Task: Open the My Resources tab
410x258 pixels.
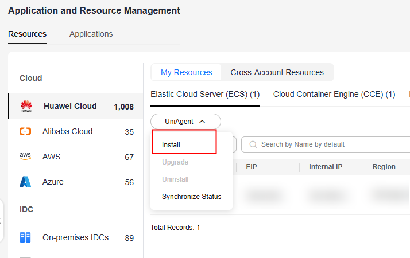Action: (x=186, y=72)
